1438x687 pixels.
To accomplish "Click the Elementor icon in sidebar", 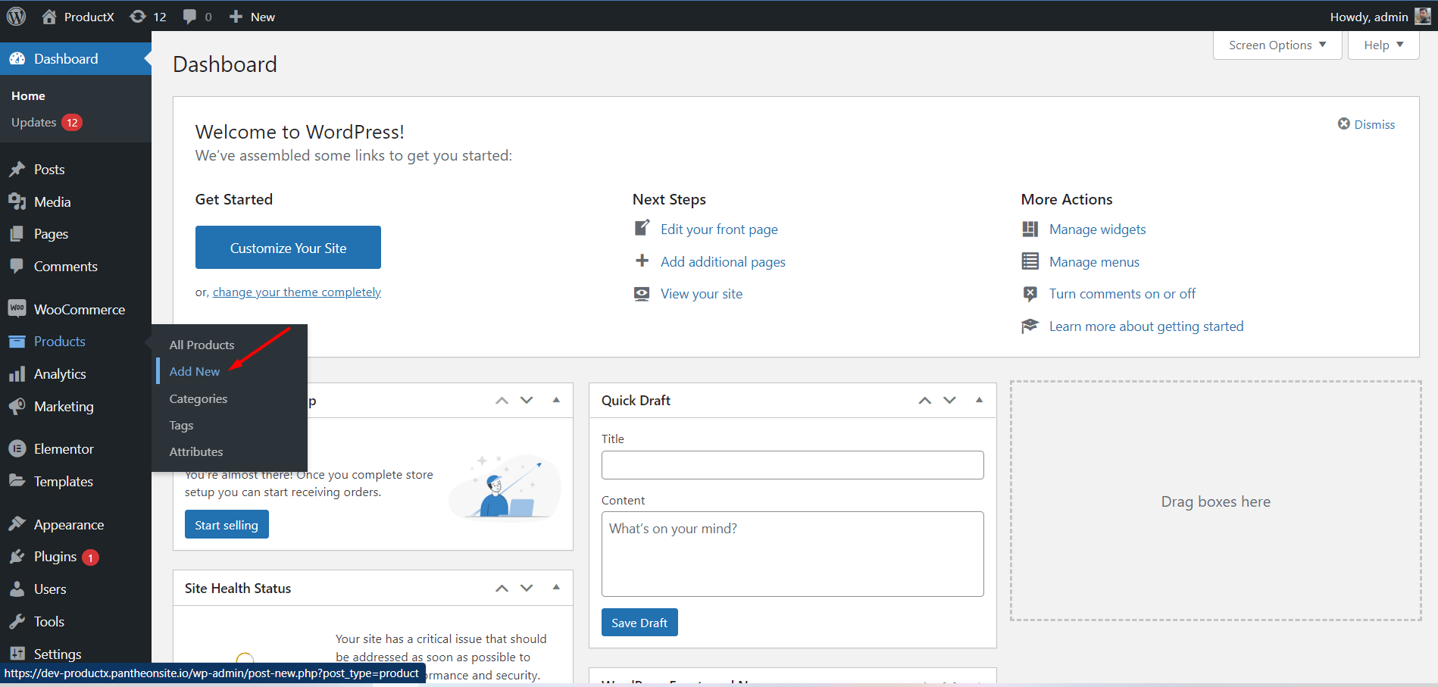I will point(17,449).
